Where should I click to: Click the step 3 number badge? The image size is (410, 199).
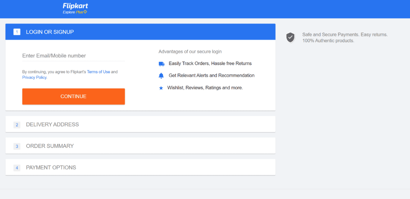[17, 146]
